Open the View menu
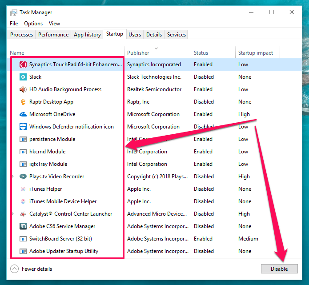The width and height of the screenshot is (309, 285). [54, 24]
